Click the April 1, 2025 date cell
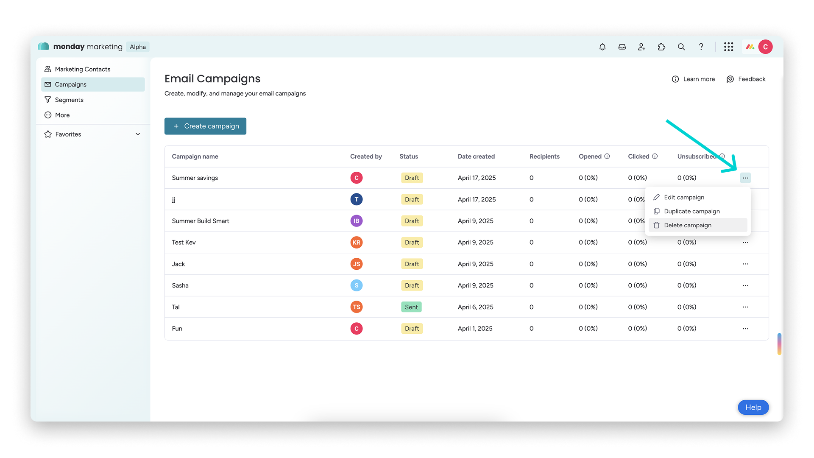The width and height of the screenshot is (814, 458). pyautogui.click(x=475, y=329)
